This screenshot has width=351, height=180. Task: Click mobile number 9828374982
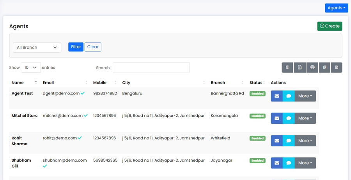click(105, 93)
